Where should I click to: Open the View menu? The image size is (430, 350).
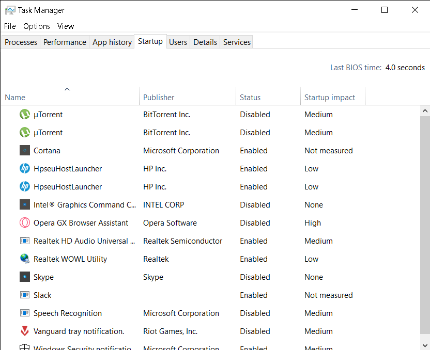66,26
